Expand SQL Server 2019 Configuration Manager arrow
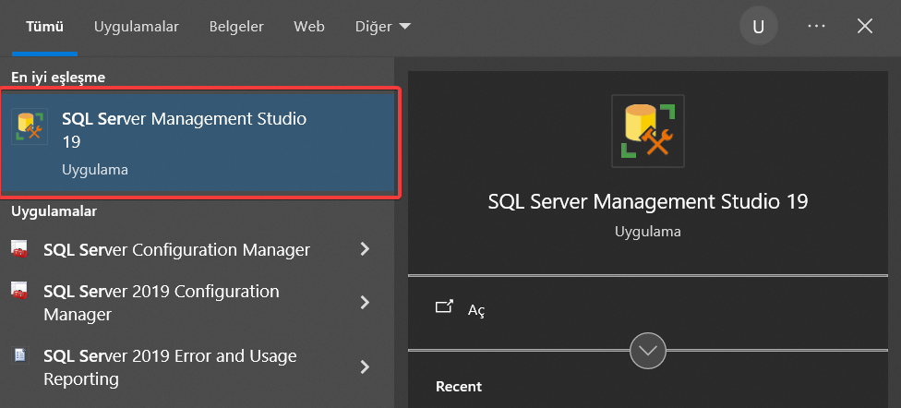 [365, 302]
